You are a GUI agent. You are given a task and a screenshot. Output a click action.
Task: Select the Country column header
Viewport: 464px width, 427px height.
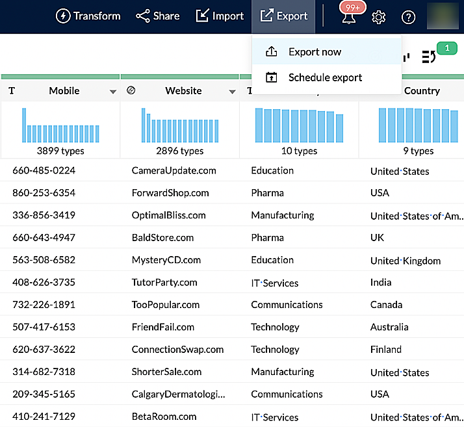click(x=421, y=91)
